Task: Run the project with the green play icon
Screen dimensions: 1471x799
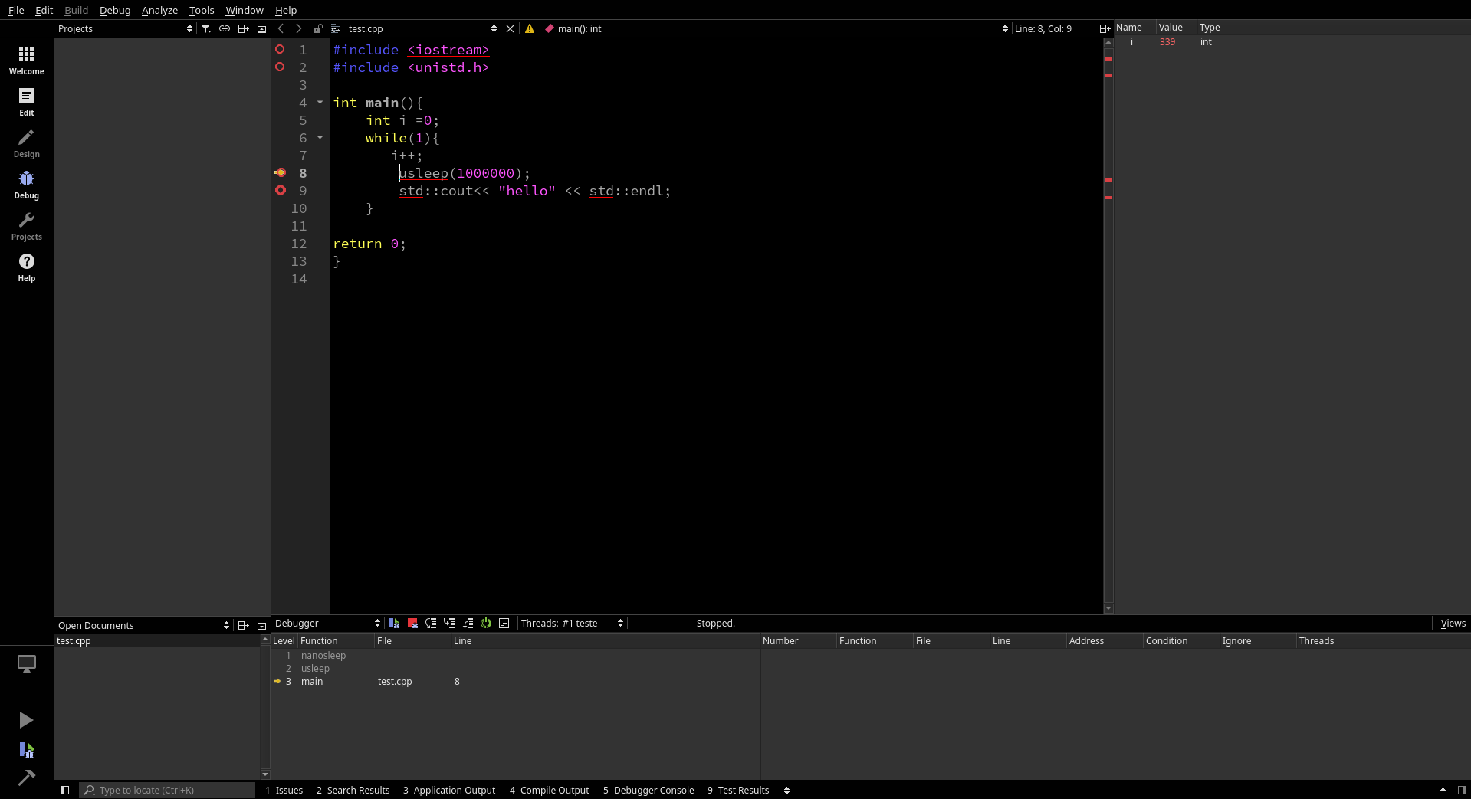Action: (x=27, y=720)
